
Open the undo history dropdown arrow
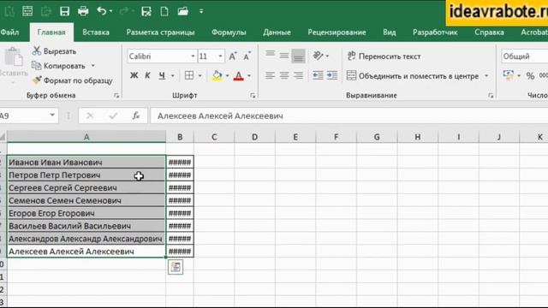pos(110,11)
